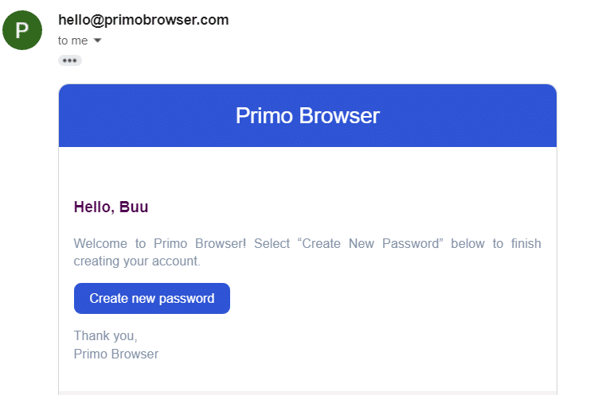The width and height of the screenshot is (594, 395).
Task: Click the word "below" in the message
Action: pos(467,243)
